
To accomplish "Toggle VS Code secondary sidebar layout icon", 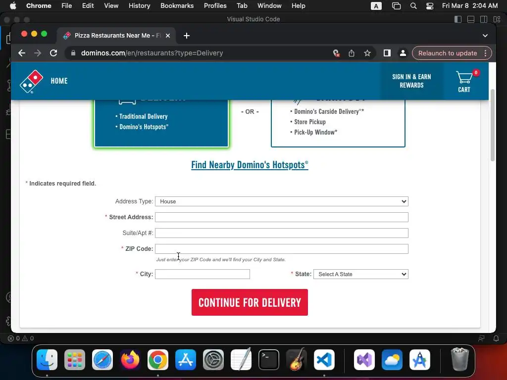I will 484,19.
